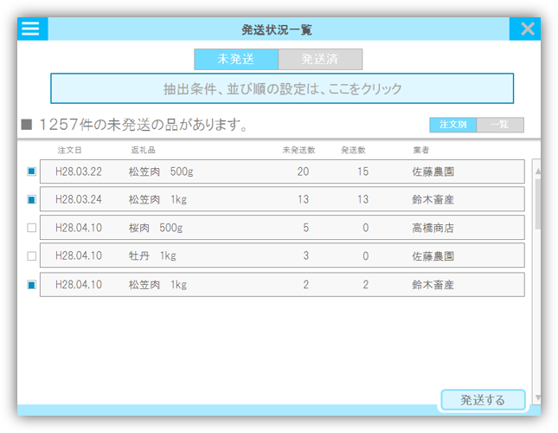Screen dimensions: 558x433
Task: Check the 桜肉 500g row checkbox
Action: pos(32,228)
